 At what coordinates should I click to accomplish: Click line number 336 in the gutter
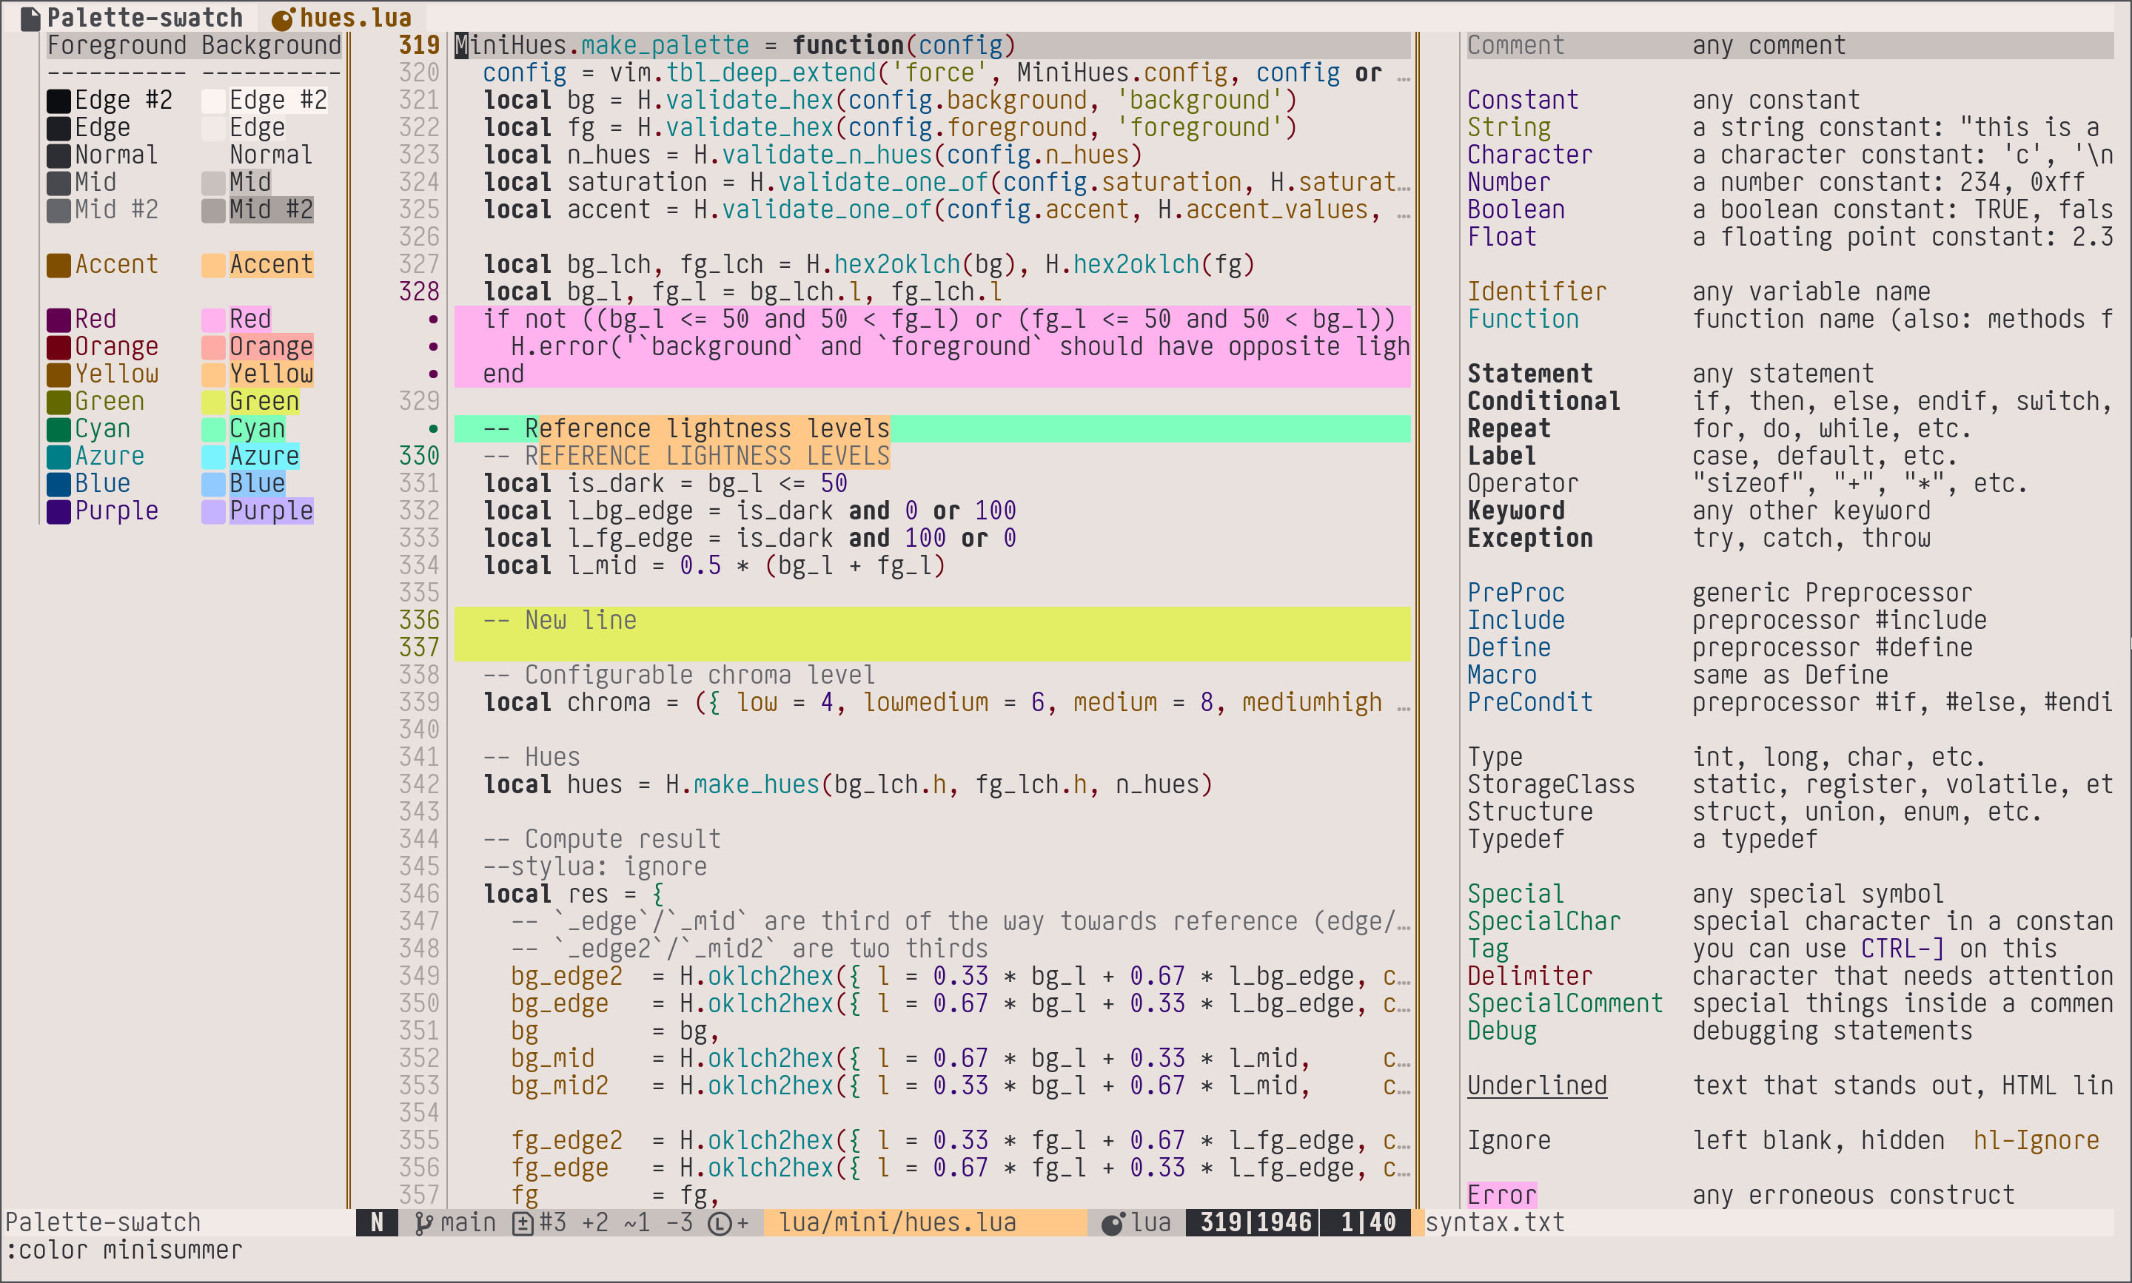pyautogui.click(x=420, y=620)
